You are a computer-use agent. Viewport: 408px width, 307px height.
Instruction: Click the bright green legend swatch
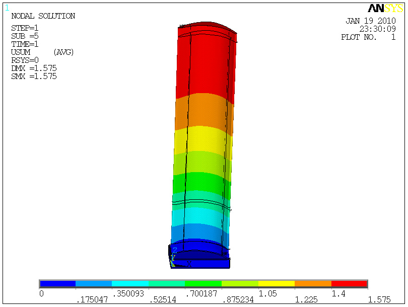pyautogui.click(x=203, y=284)
